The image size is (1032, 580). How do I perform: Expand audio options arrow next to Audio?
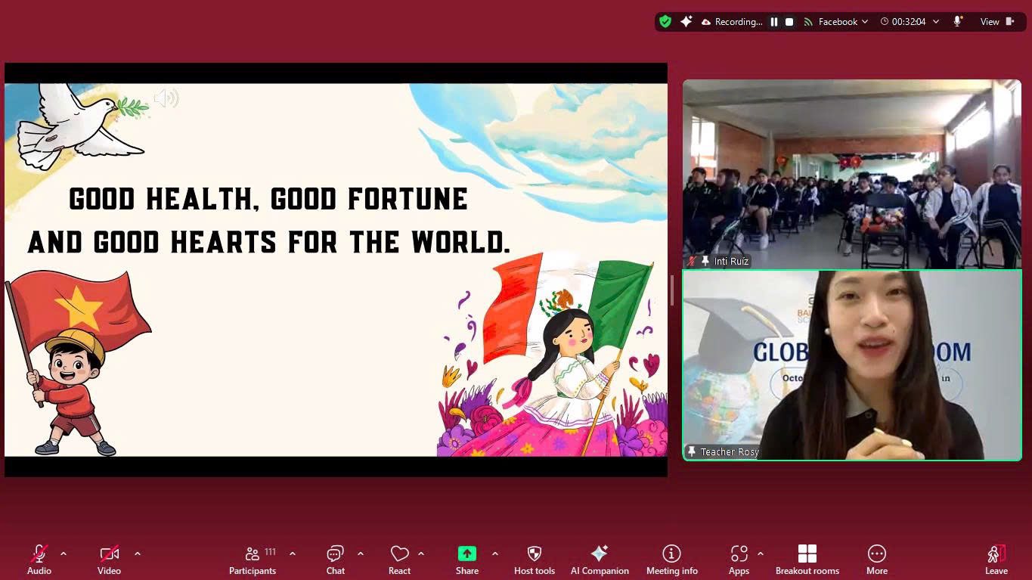[x=64, y=554]
